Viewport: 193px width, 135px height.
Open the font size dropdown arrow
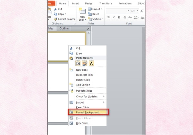(137, 11)
